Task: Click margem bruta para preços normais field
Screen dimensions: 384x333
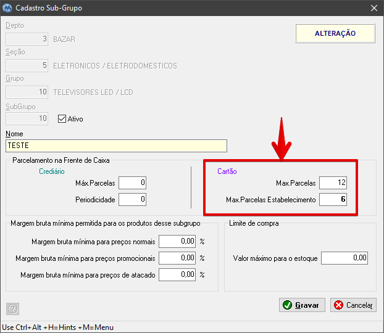Action: pos(177,242)
